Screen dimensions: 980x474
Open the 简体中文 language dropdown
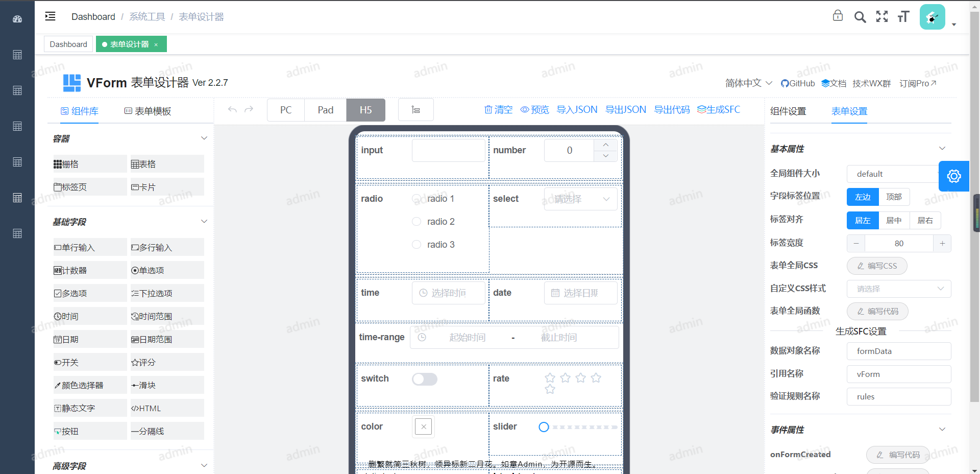click(749, 83)
